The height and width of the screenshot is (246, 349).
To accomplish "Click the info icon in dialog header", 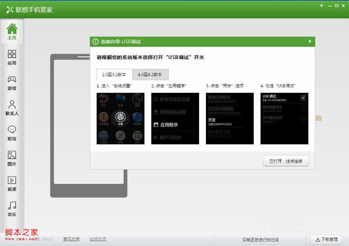I will (96, 41).
